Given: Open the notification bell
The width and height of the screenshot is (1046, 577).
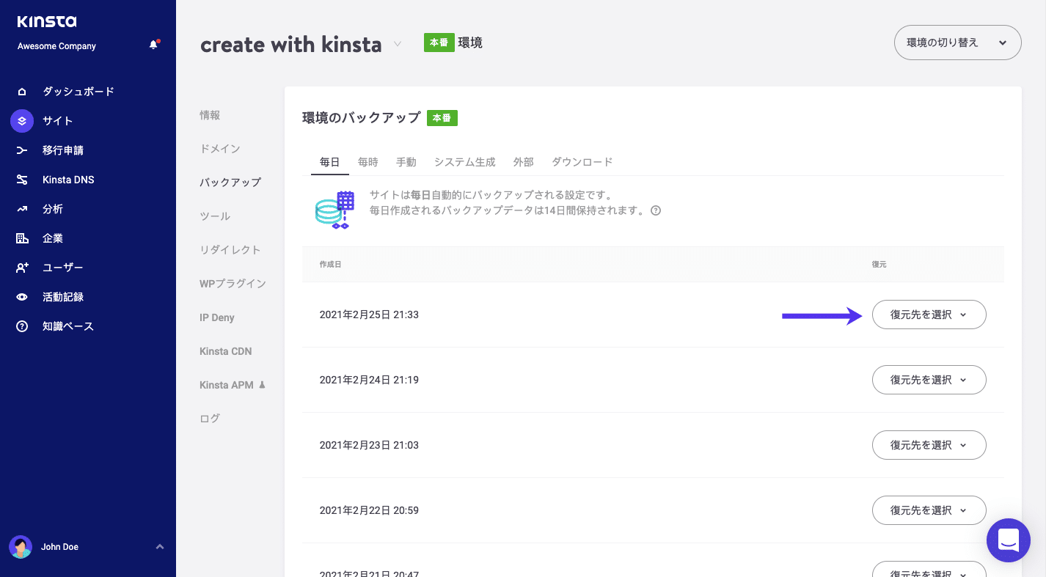Looking at the screenshot, I should 153,44.
